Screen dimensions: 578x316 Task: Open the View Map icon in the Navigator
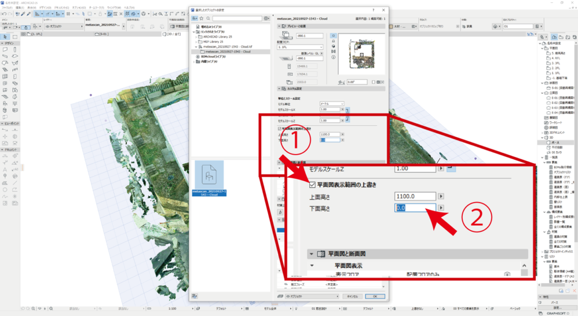(x=561, y=37)
